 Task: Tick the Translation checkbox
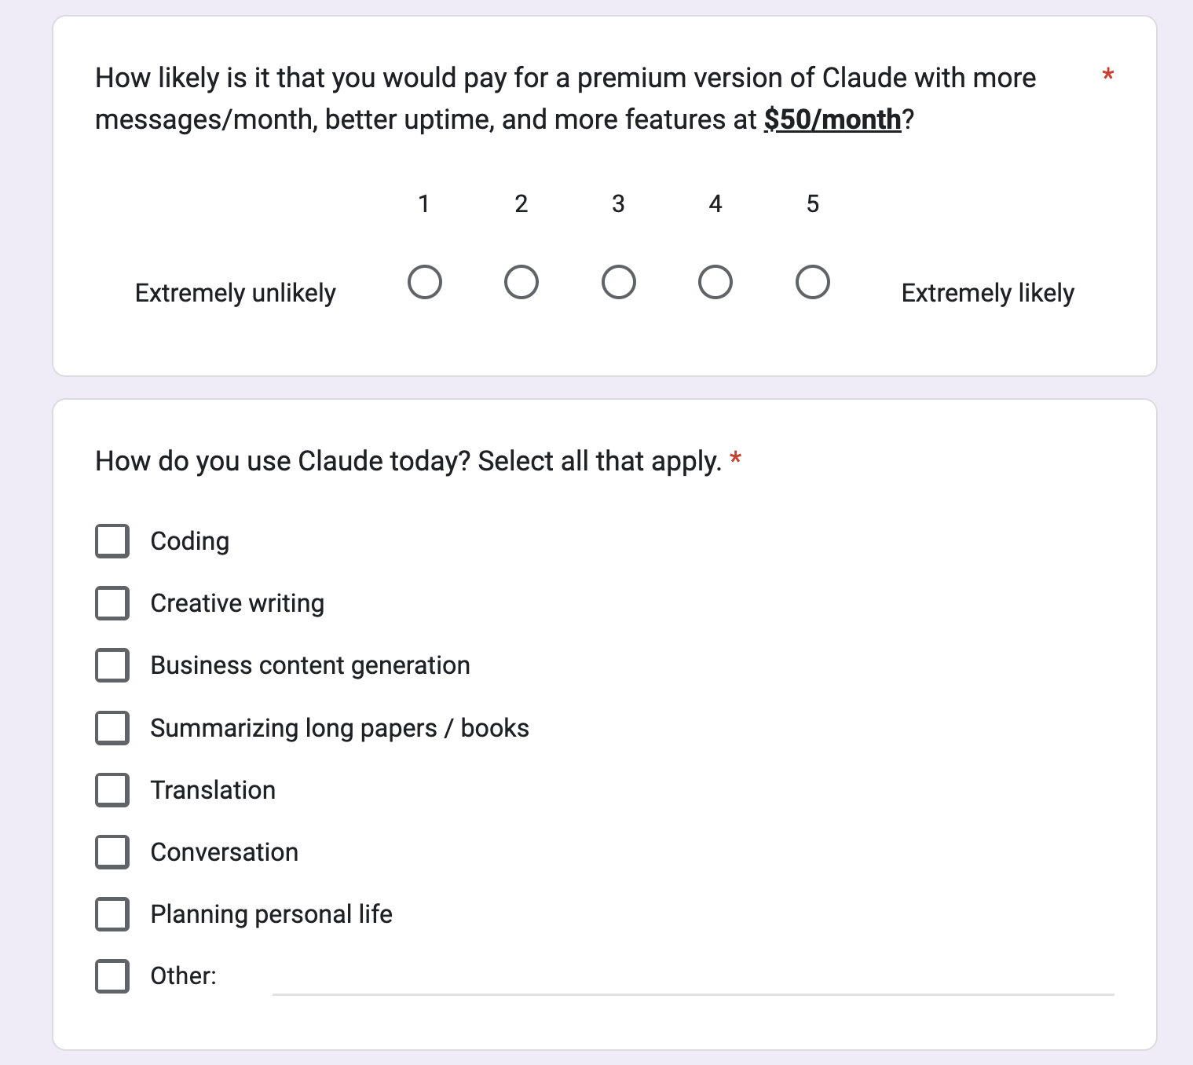coord(112,790)
